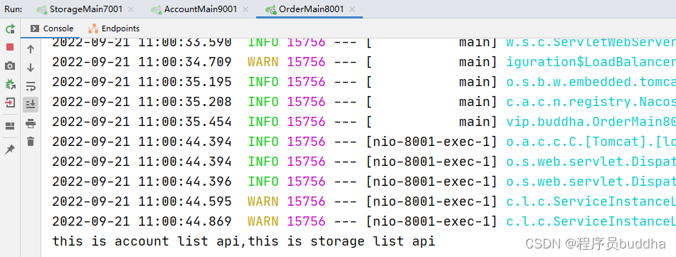Stop the running process with the red square
Screen dimensions: 676x257
[x=10, y=47]
